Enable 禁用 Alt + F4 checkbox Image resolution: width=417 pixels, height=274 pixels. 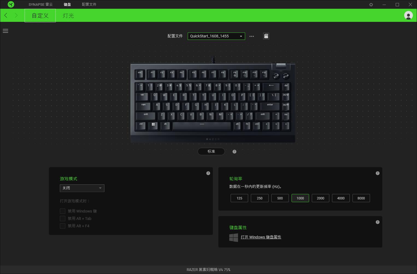(63, 226)
